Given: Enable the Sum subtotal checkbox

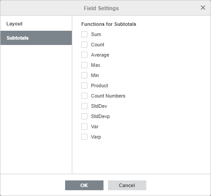Looking at the screenshot, I should tap(84, 34).
